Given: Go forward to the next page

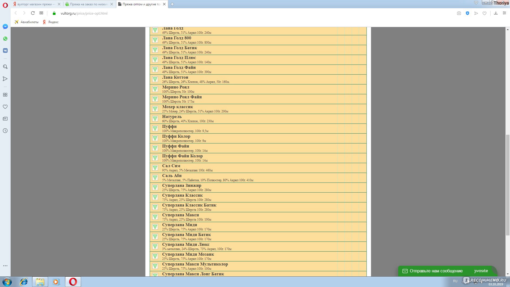Looking at the screenshot, I should coord(24,13).
